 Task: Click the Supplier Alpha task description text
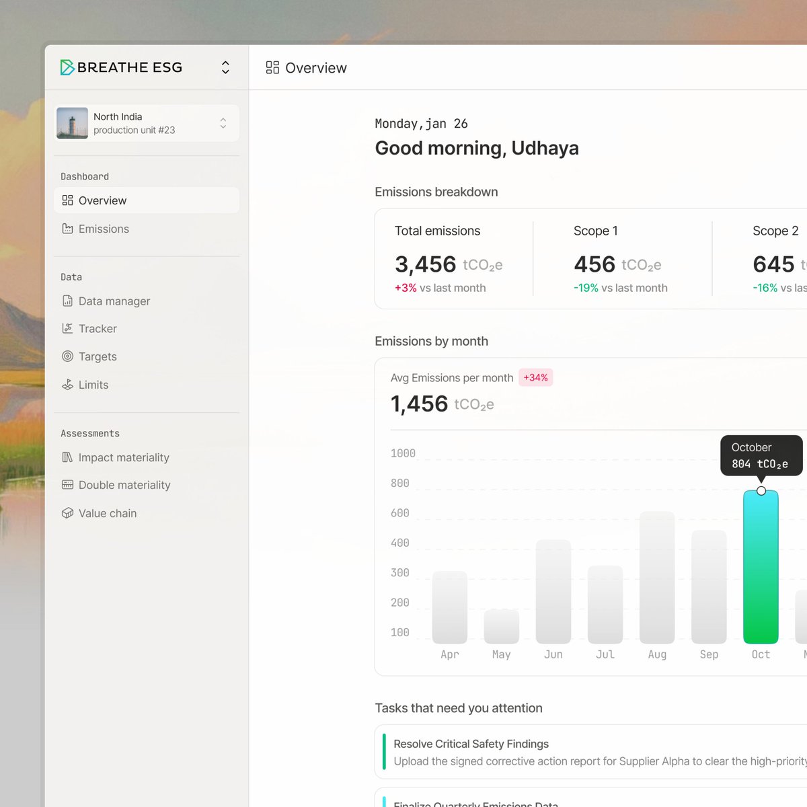click(x=600, y=761)
